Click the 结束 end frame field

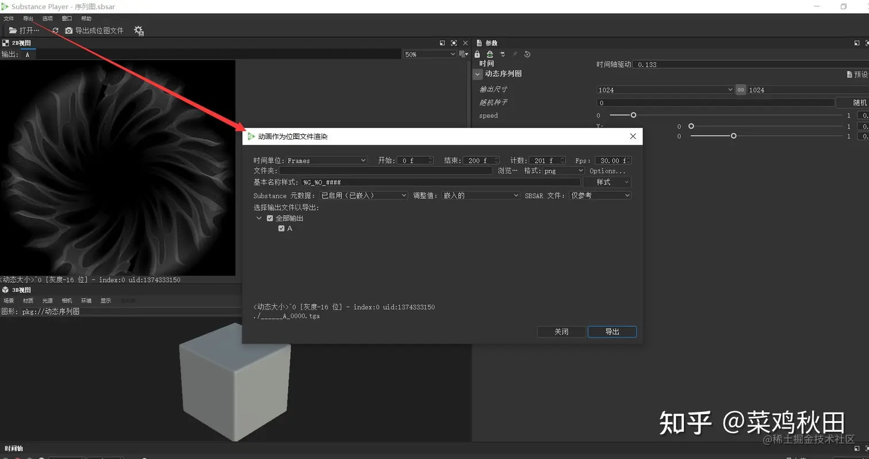[x=480, y=160]
